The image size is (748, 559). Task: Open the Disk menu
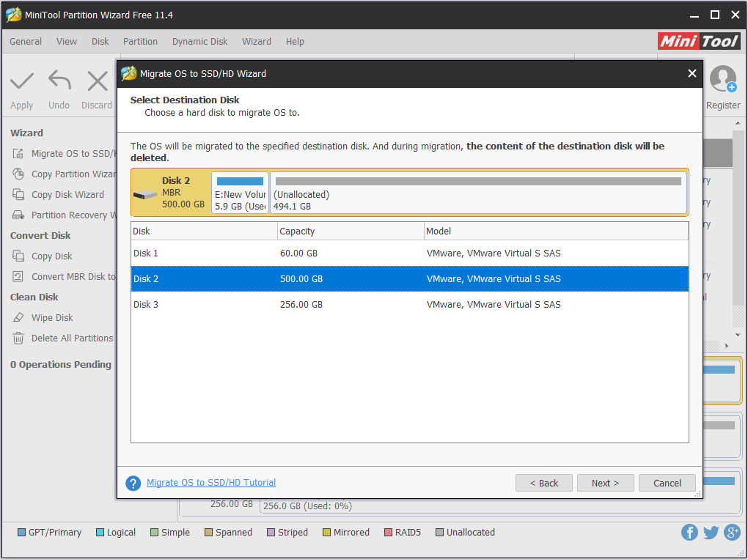100,42
